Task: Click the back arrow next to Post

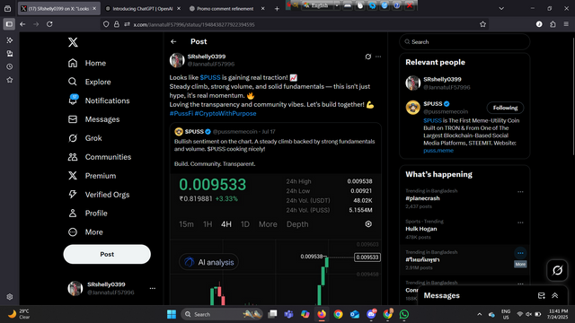Action: coord(173,42)
